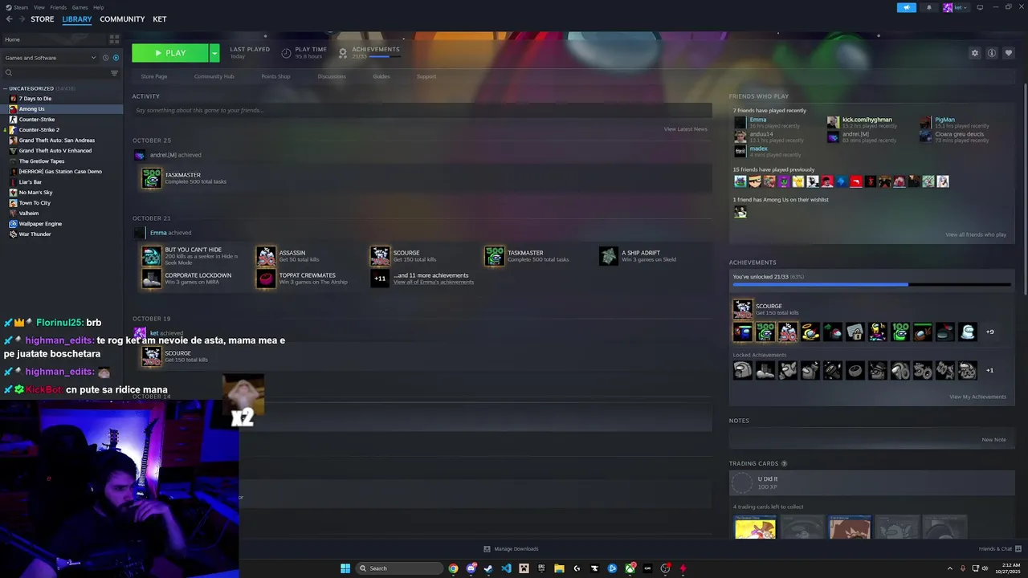Click the Toppat Crewmates achievement icon
1028x578 pixels.
(266, 279)
